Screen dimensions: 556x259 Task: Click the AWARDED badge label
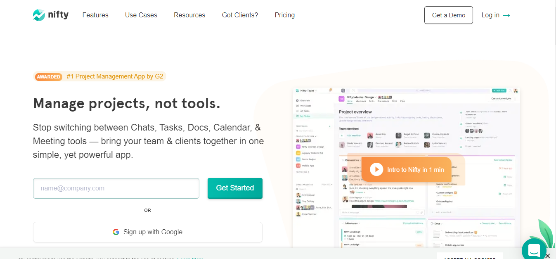[49, 77]
